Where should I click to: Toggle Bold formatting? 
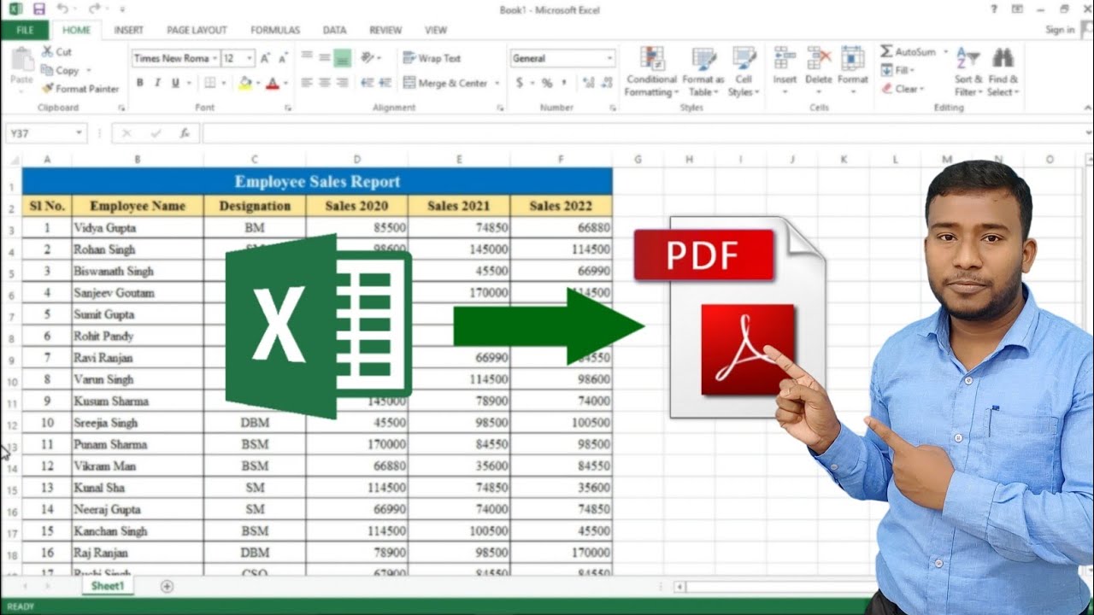[139, 83]
